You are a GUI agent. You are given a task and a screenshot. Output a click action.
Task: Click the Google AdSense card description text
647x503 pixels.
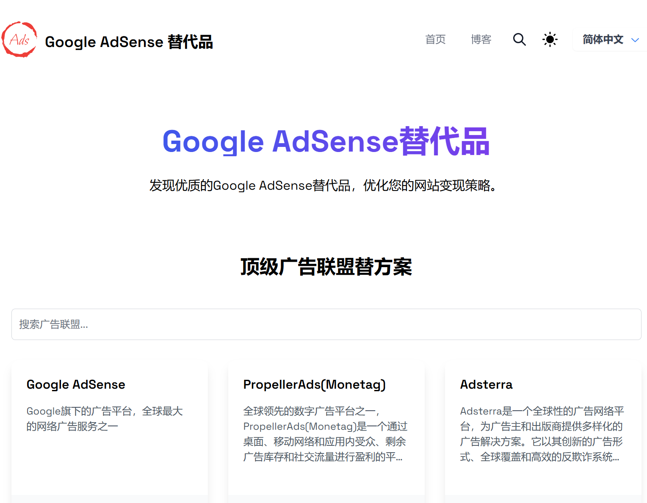105,419
